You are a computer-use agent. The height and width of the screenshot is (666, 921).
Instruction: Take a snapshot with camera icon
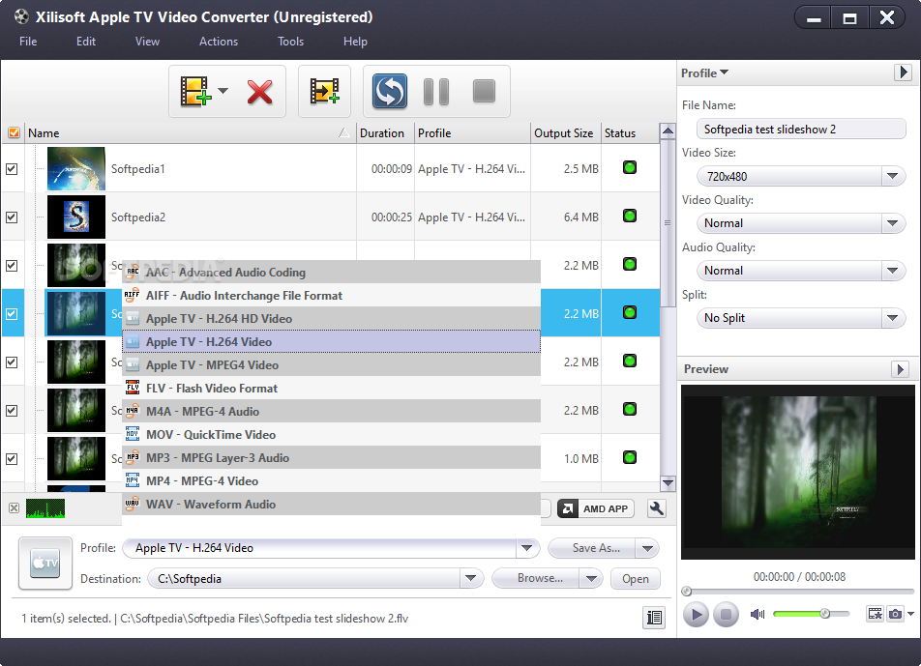coord(895,614)
